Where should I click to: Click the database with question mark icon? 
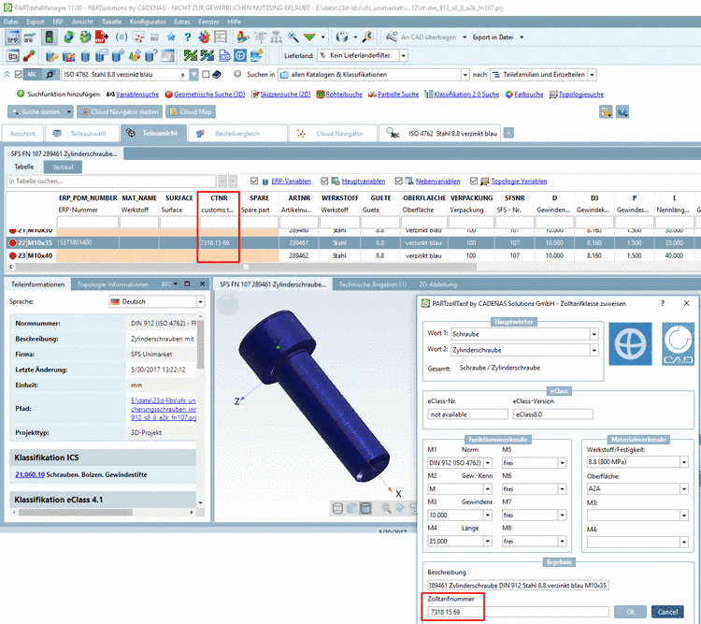[151, 55]
